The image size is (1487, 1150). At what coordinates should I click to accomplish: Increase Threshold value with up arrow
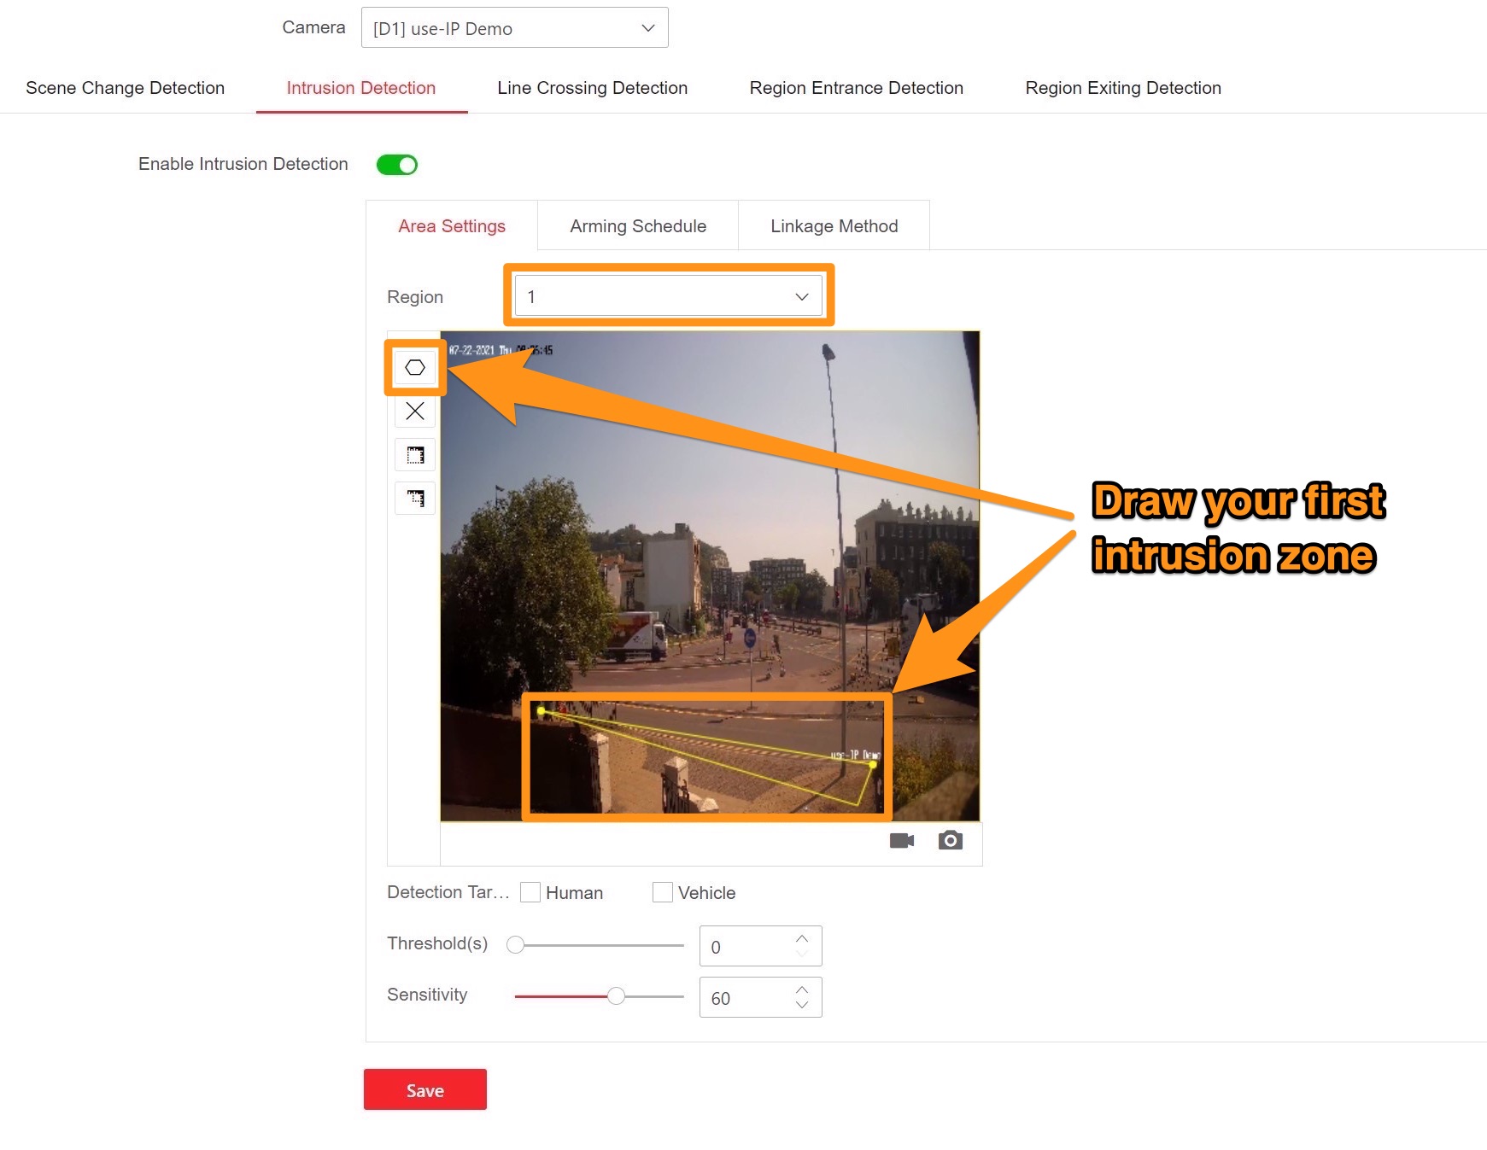tap(801, 939)
